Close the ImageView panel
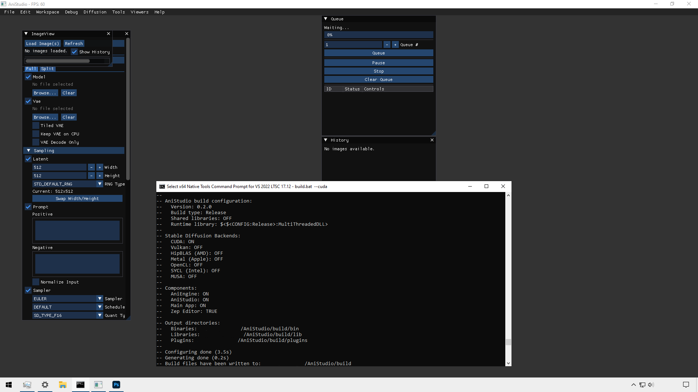Viewport: 698px width, 392px height. tap(108, 34)
